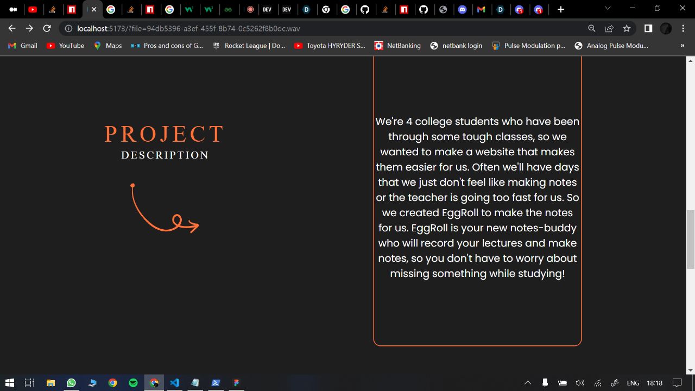Open the 'Pros and cons of G...' bookmark
Viewport: 695px width, 391px height.
click(x=167, y=46)
